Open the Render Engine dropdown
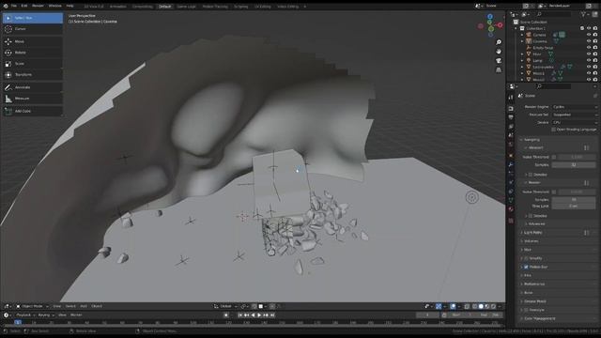Image resolution: width=601 pixels, height=338 pixels. pos(575,107)
